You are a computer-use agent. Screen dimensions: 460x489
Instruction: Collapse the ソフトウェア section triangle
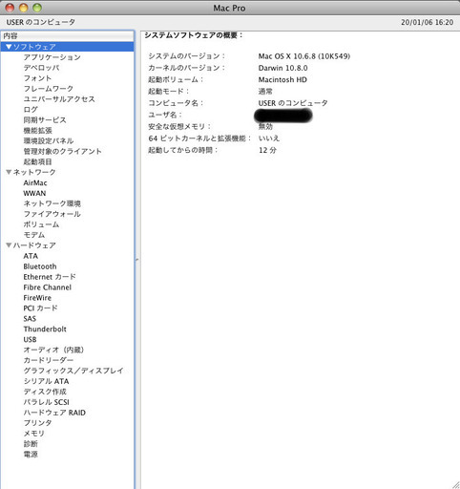click(9, 47)
